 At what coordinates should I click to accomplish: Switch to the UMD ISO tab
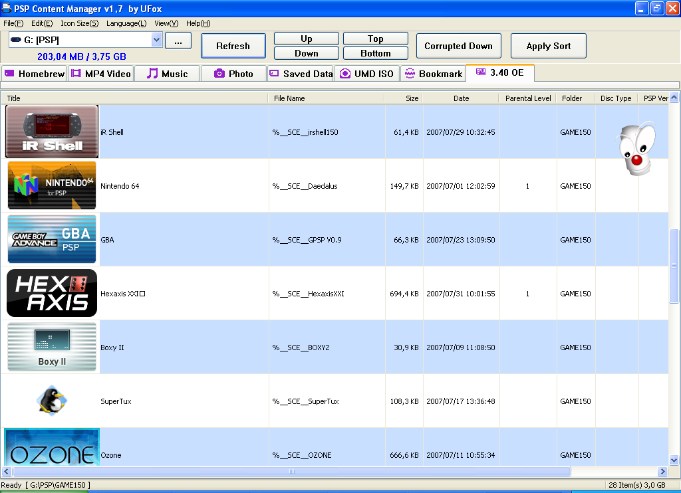[366, 73]
